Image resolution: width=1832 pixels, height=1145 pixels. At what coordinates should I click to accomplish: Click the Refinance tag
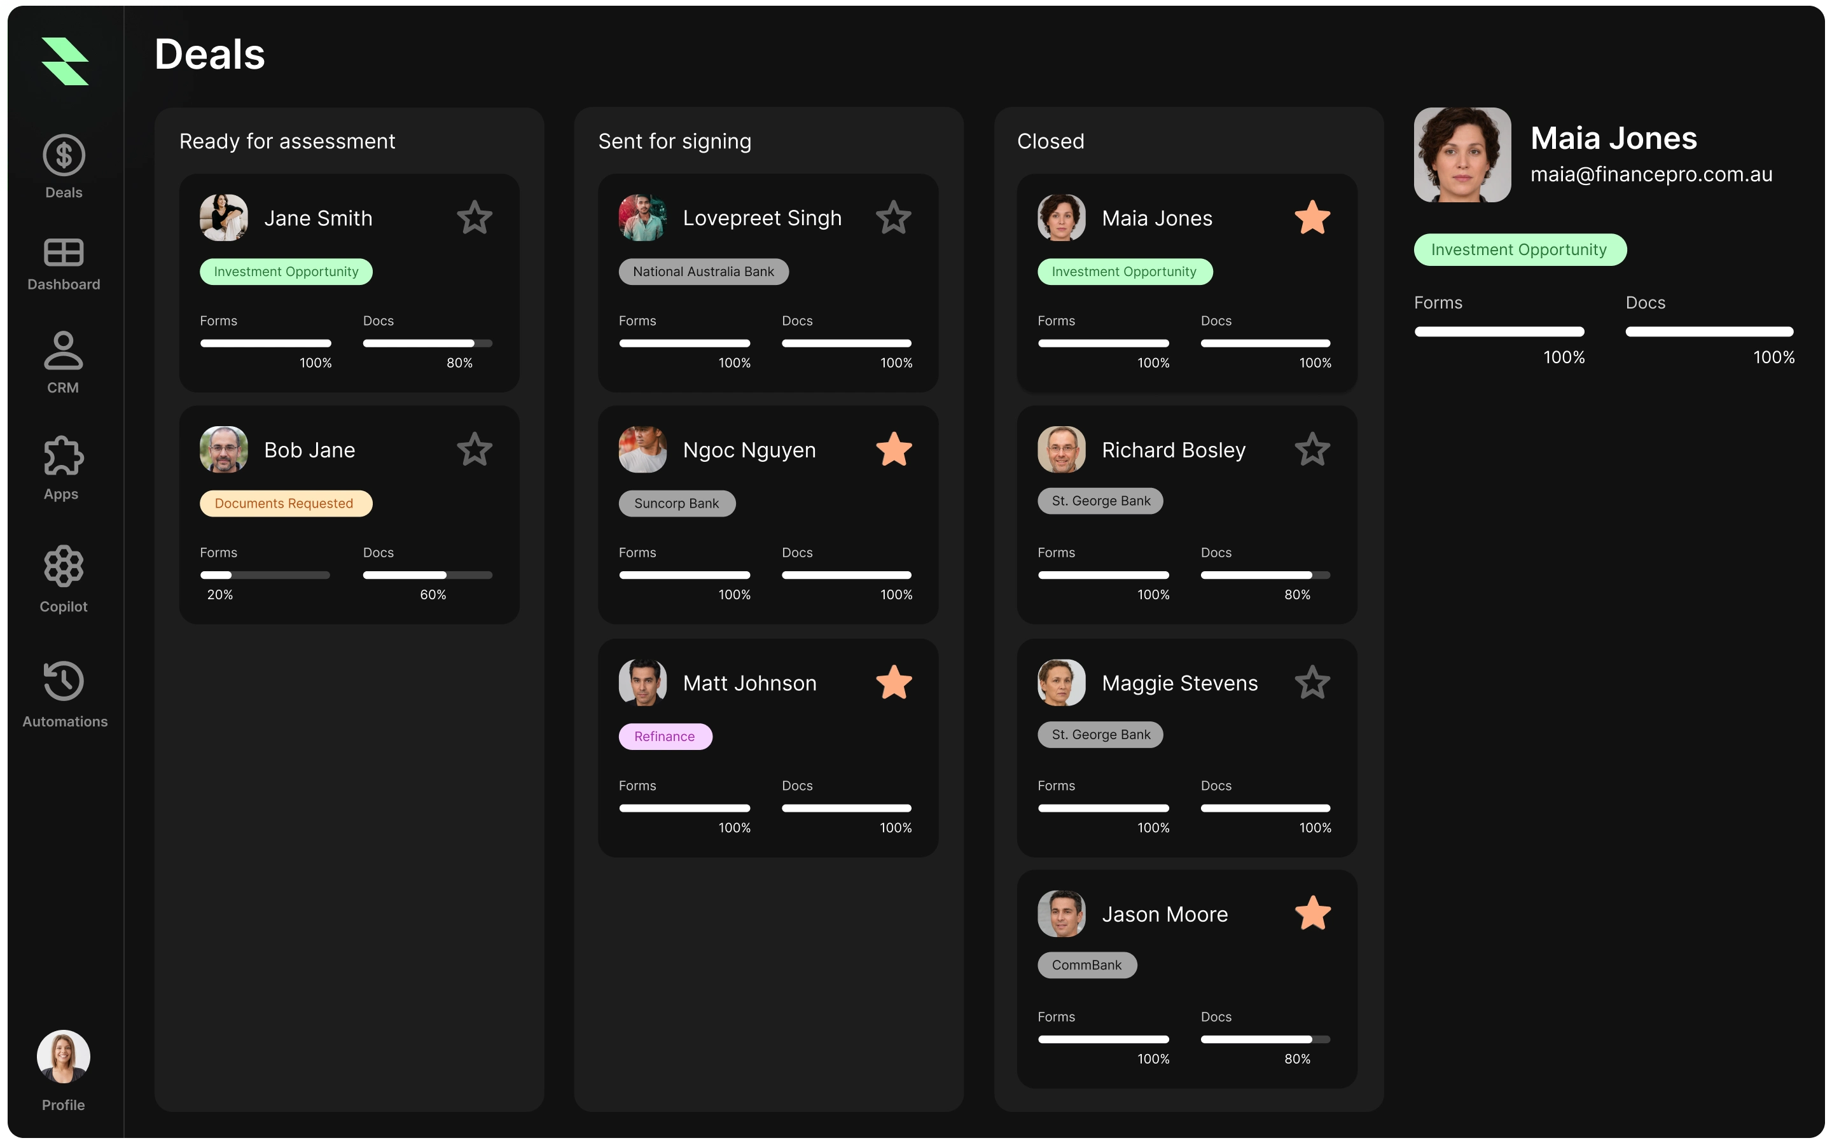pyautogui.click(x=665, y=737)
